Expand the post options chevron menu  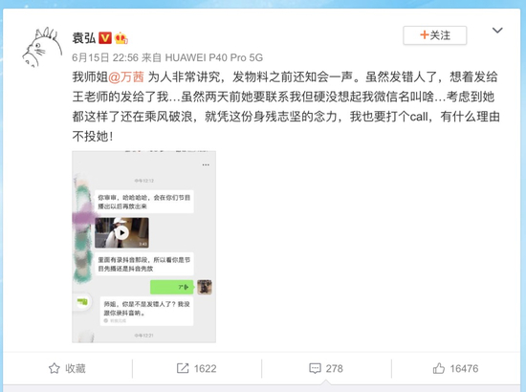tap(497, 31)
